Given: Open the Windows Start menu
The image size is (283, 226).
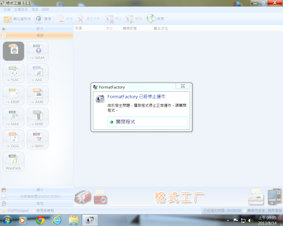Looking at the screenshot, I should pos(7,220).
